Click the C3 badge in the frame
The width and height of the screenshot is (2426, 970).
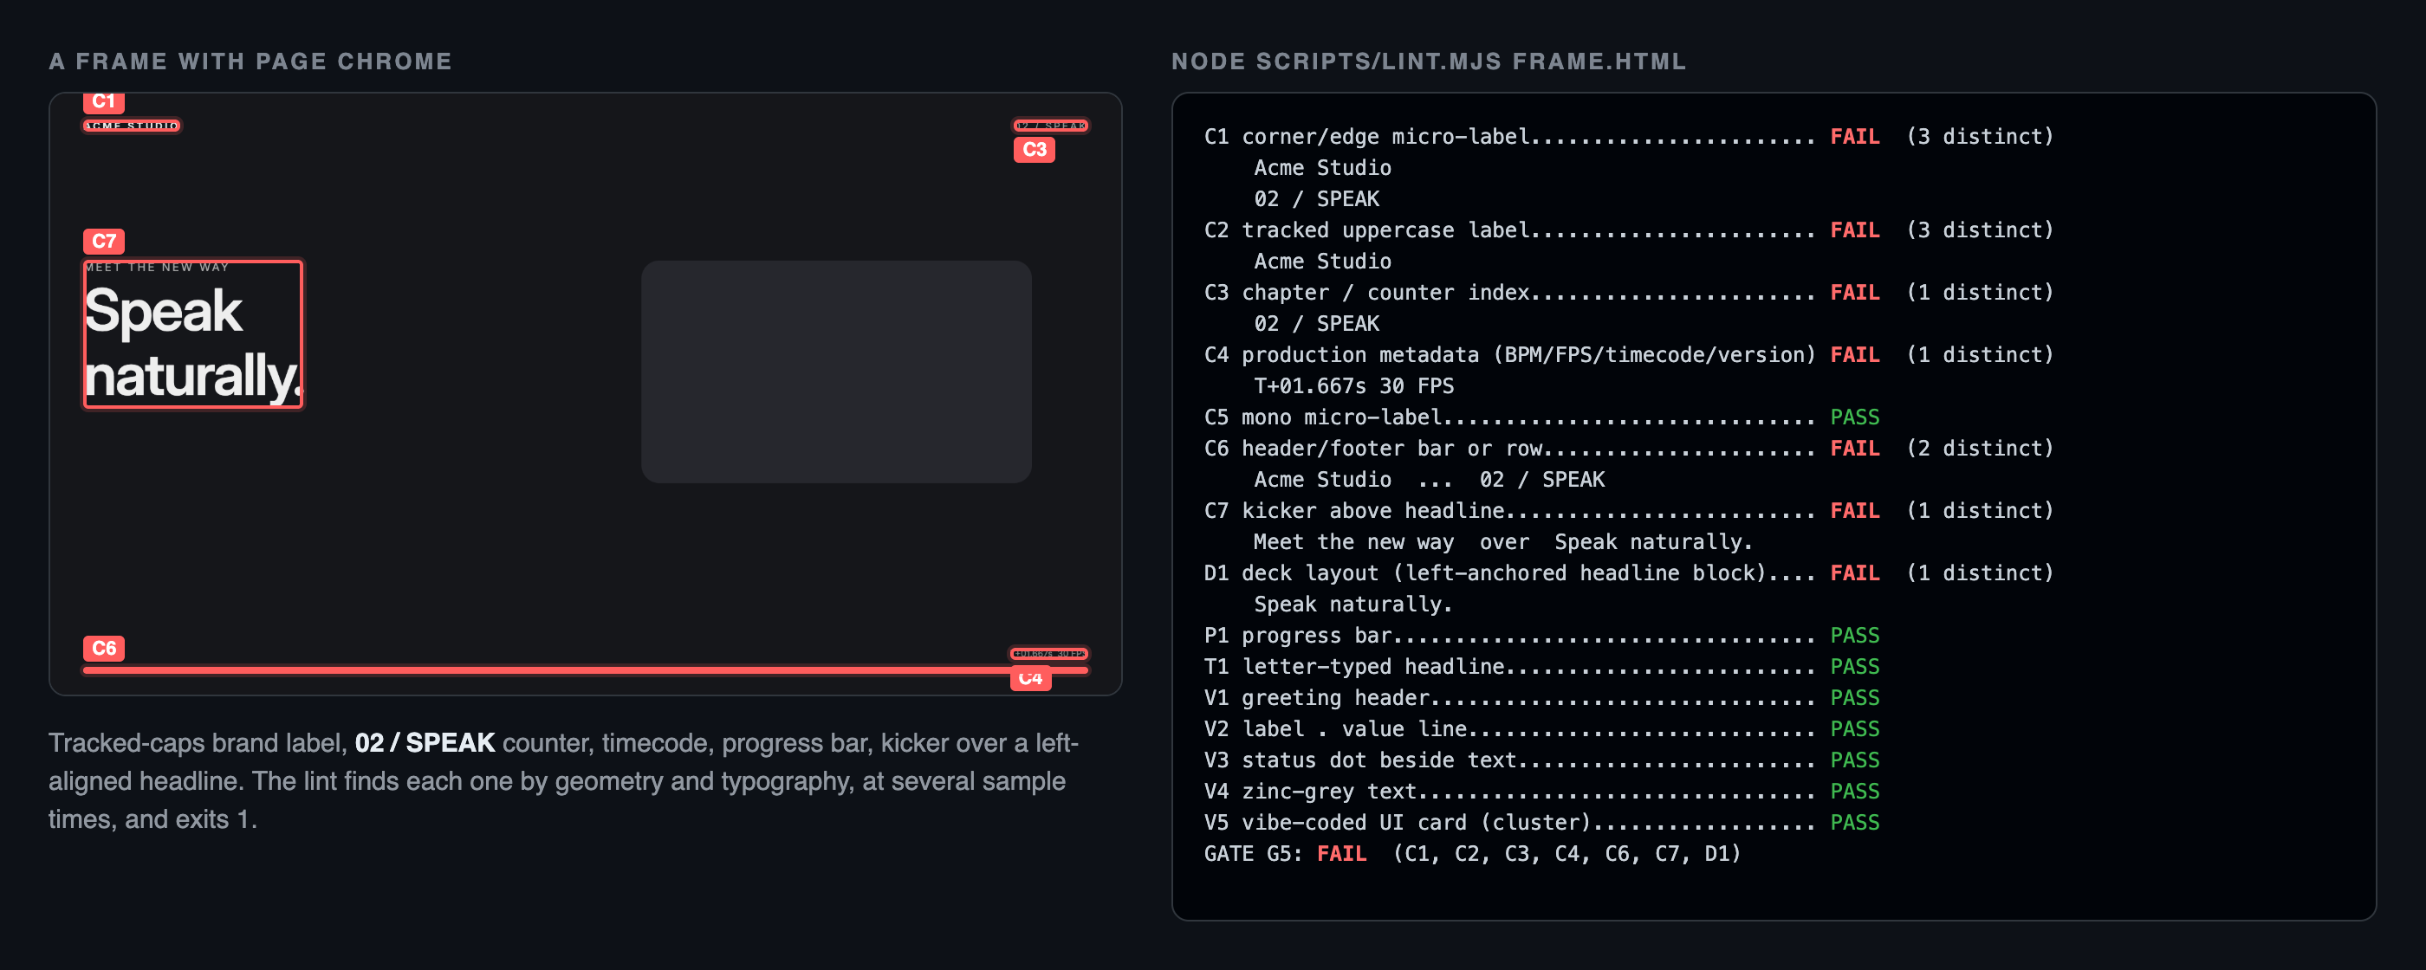tap(1034, 150)
